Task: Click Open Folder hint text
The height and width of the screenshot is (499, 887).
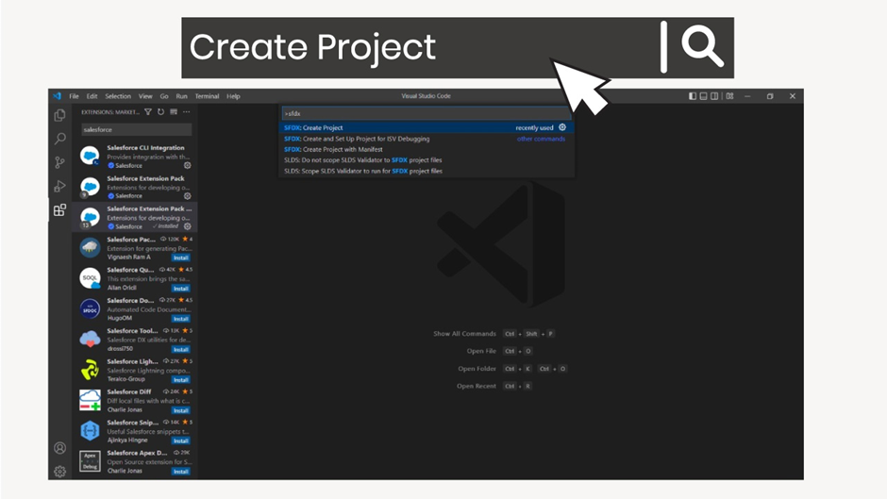Action: pyautogui.click(x=477, y=369)
